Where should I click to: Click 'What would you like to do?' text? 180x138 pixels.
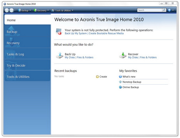pos(74,45)
